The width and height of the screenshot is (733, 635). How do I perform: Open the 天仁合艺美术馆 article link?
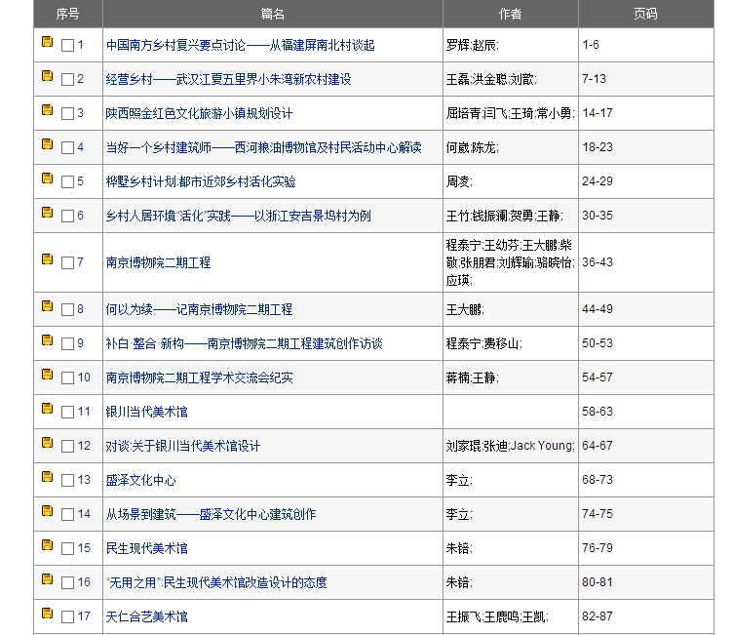147,617
